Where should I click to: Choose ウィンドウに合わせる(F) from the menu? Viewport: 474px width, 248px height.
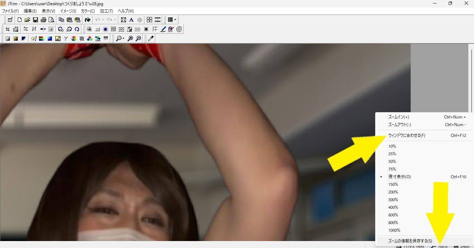[406, 135]
